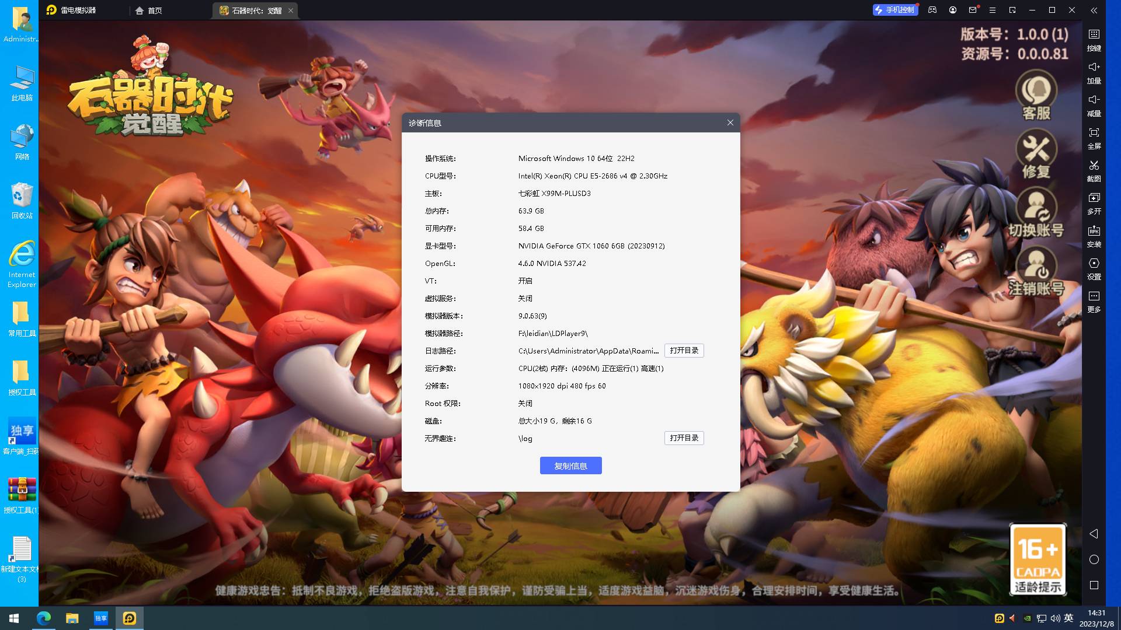Enter fullscreen via 全屏 icon
This screenshot has width=1121, height=630.
[x=1094, y=138]
